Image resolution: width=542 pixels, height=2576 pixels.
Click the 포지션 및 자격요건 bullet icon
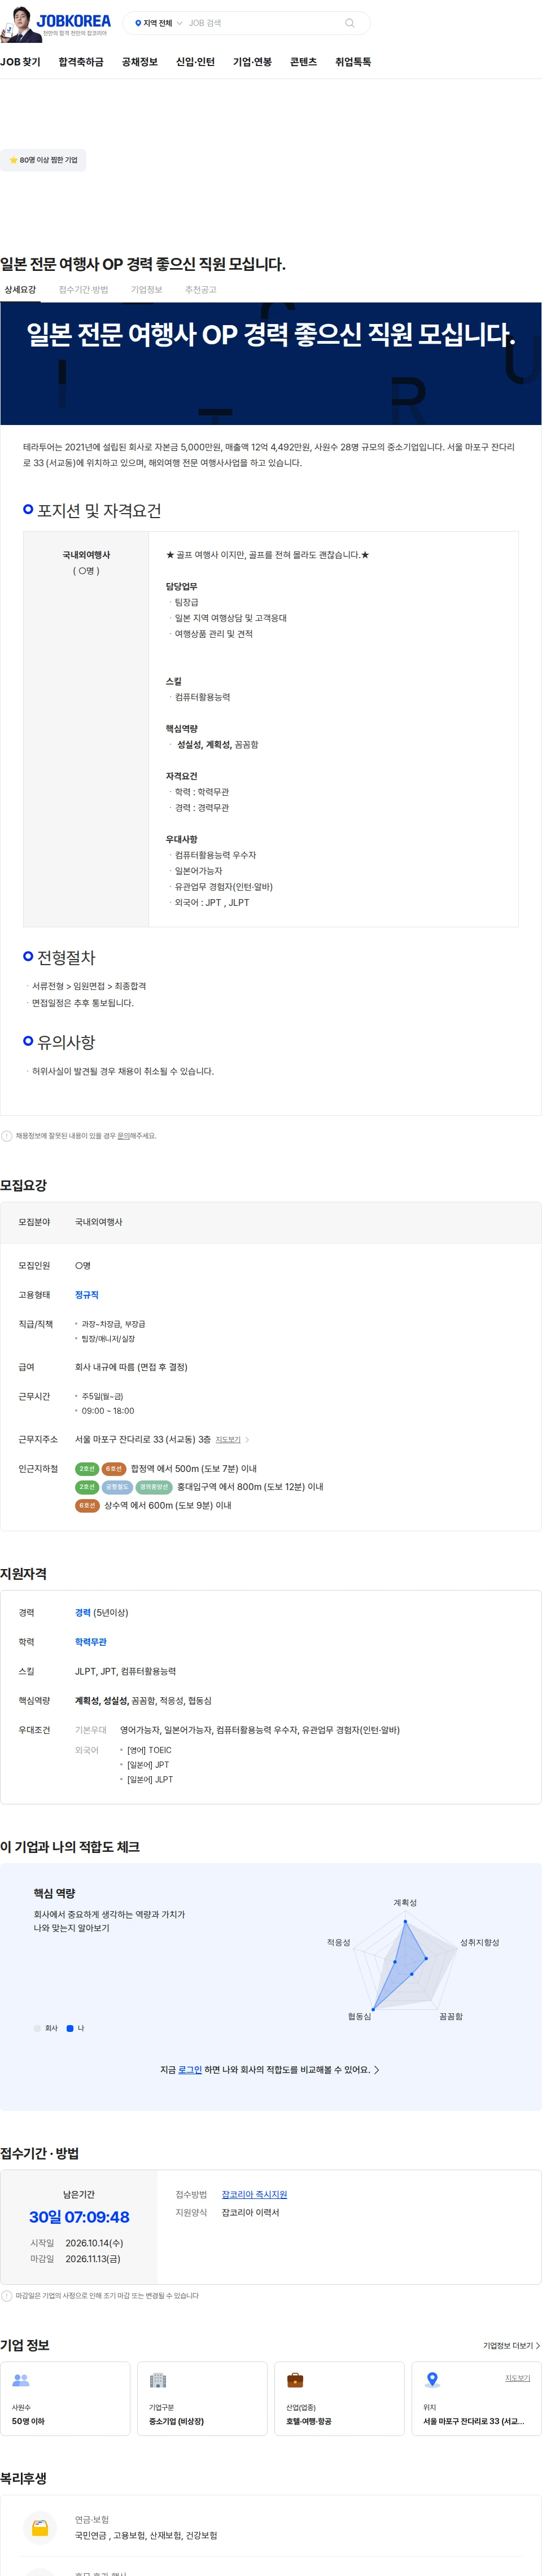(x=28, y=509)
